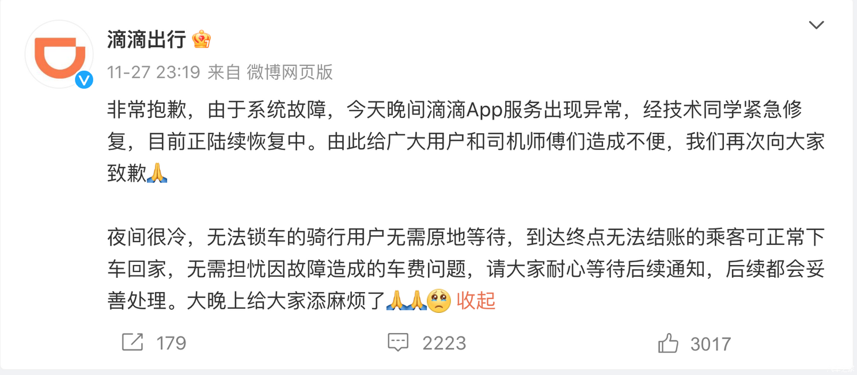
Task: Open the 179 reposts count
Action: pos(172,343)
